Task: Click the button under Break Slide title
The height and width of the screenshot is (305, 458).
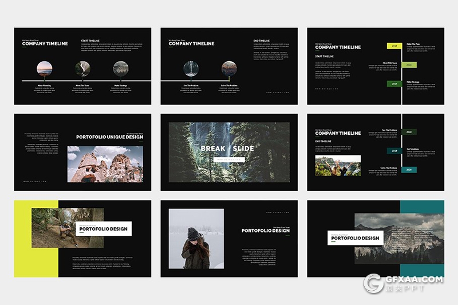Action: point(229,160)
